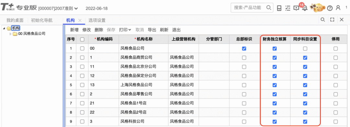350x127 pixels.
Task: Uncheck 总部标识 for row 00
Action: pos(244,48)
